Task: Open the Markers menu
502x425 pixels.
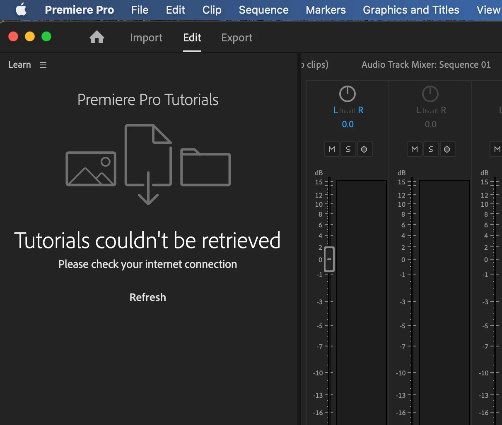Action: pyautogui.click(x=326, y=10)
